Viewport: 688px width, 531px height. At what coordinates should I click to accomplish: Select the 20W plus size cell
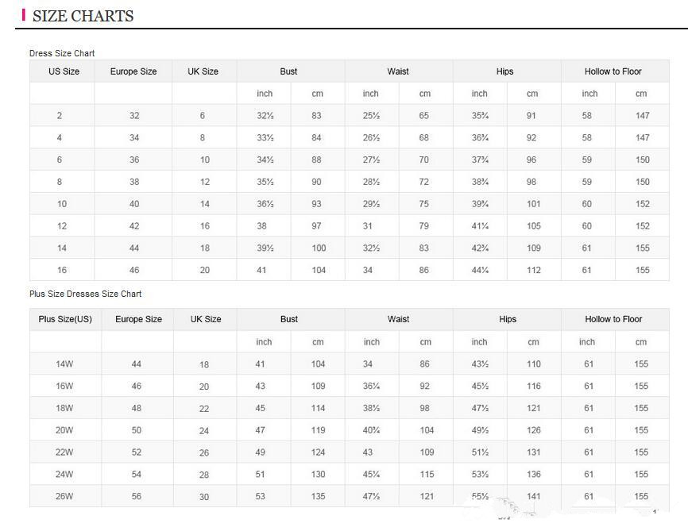point(64,430)
